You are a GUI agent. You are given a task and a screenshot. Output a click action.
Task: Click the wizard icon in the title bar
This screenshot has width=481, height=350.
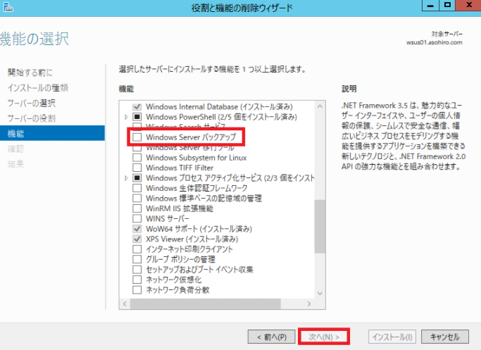[8, 7]
